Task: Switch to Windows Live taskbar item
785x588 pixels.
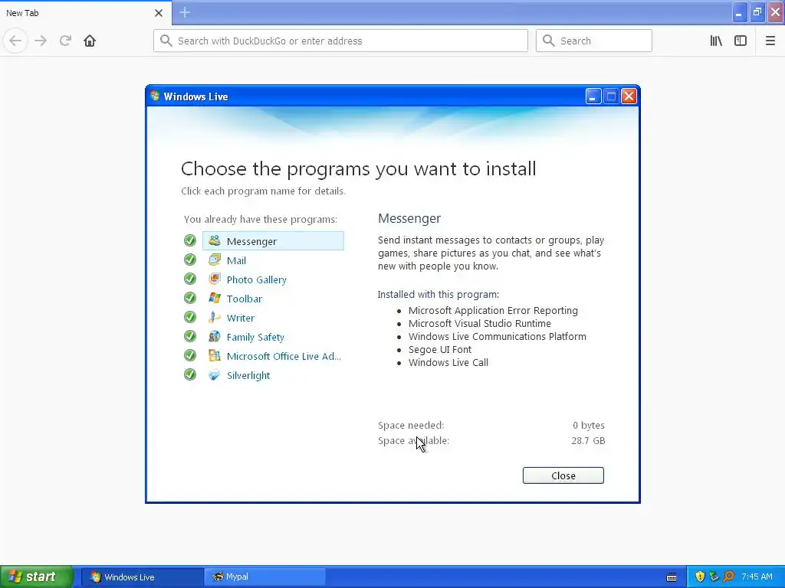Action: [x=143, y=577]
